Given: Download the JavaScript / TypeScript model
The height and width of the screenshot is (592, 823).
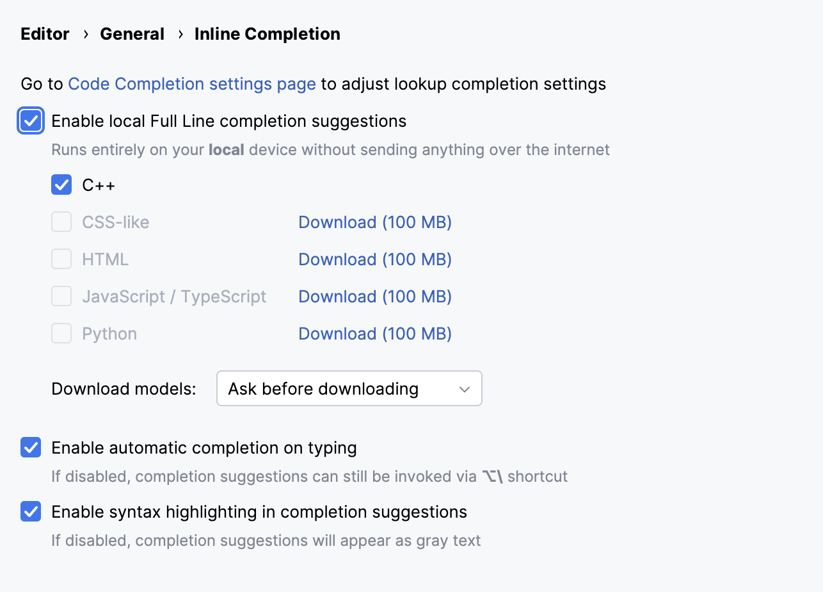Looking at the screenshot, I should [x=374, y=296].
